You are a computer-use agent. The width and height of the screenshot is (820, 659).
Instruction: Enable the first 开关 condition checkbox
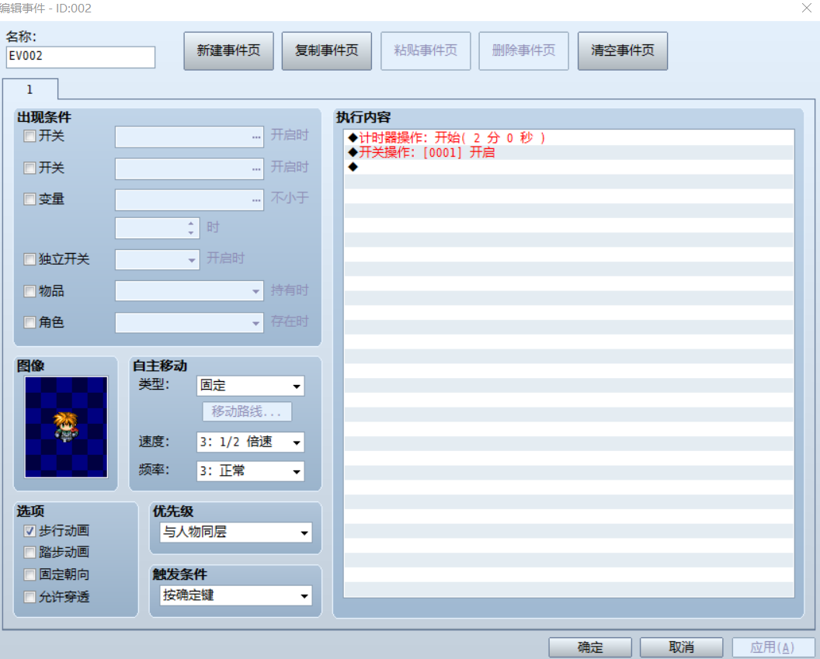[x=30, y=137]
